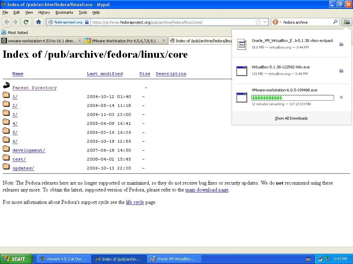
Task: Sort the listing by Name
Action: coord(18,74)
